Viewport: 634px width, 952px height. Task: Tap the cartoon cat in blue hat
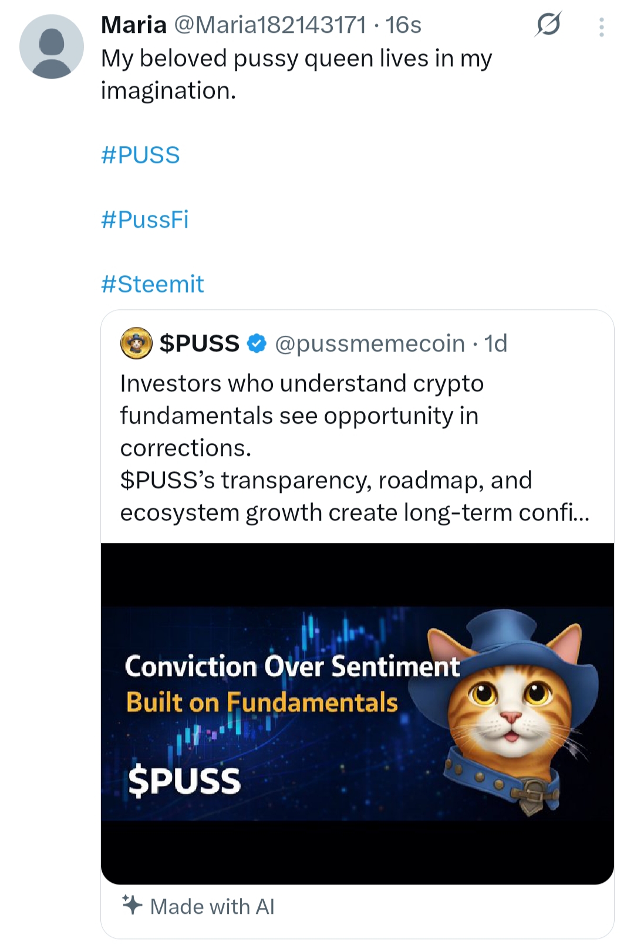coord(510,710)
